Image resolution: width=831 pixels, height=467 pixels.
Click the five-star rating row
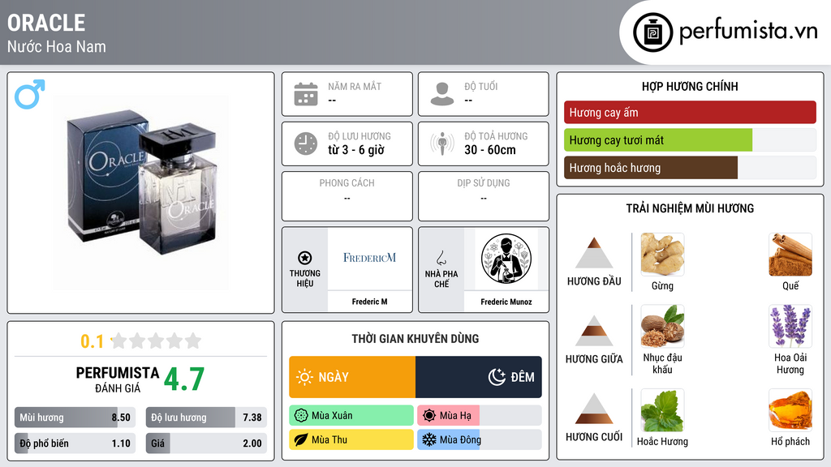[x=156, y=341]
